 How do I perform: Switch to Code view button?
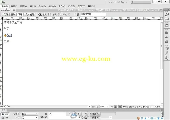click(x=6, y=14)
